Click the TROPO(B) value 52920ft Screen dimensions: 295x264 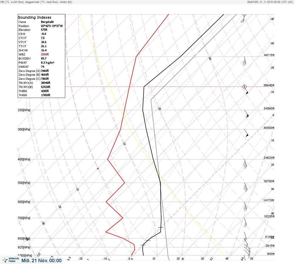[x=46, y=87]
